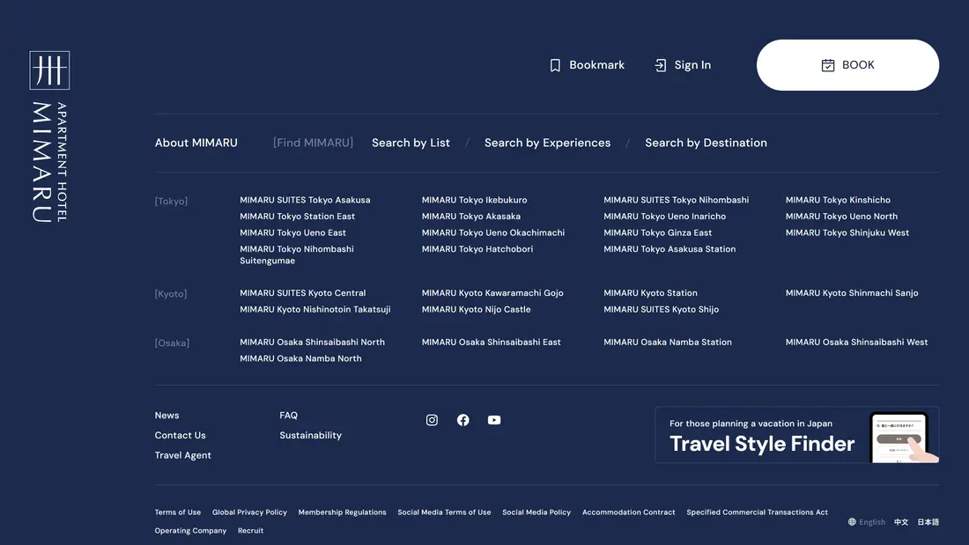The height and width of the screenshot is (545, 969).
Task: Open MIMARU SUITES Tokyo Asakusa
Action: coord(305,200)
